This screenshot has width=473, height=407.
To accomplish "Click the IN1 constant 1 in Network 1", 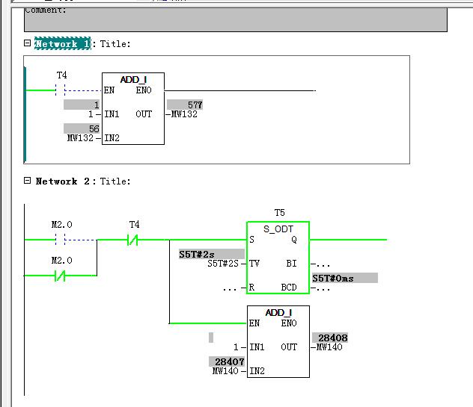I will coord(91,114).
